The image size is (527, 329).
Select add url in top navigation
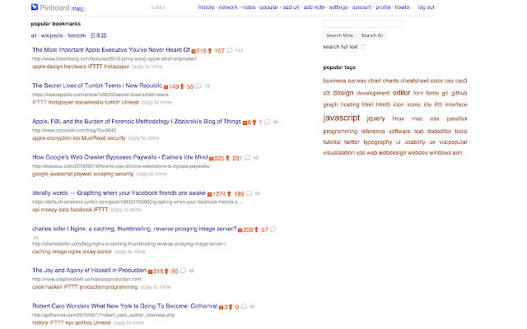[x=291, y=7]
